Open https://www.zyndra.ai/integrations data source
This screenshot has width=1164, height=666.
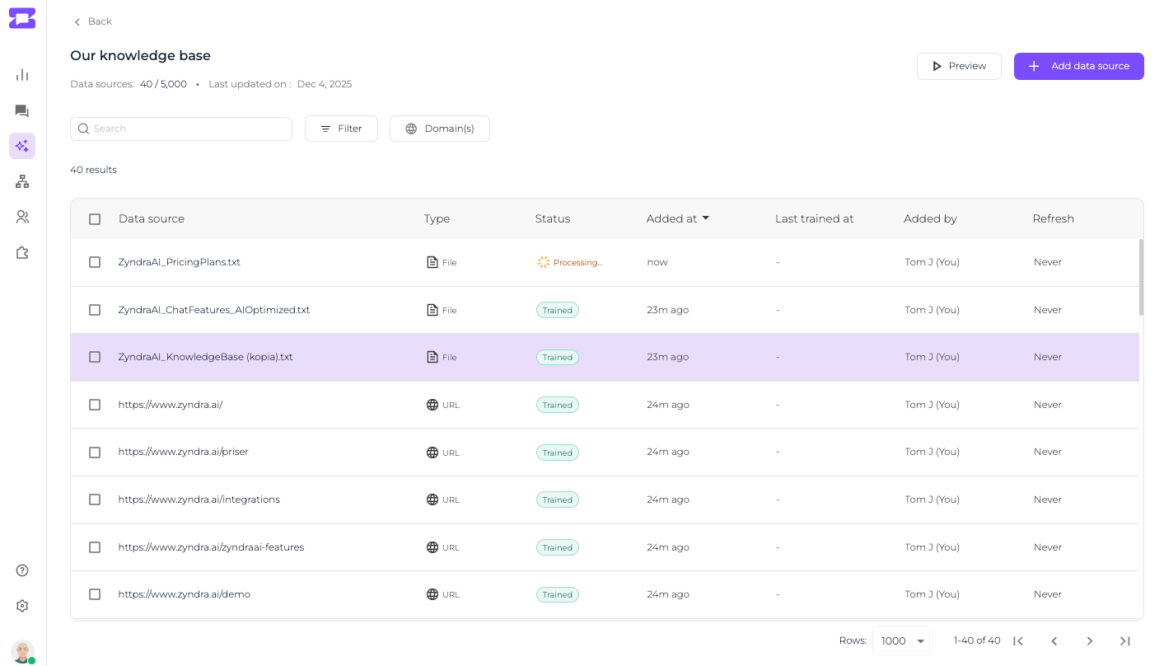pyautogui.click(x=199, y=499)
